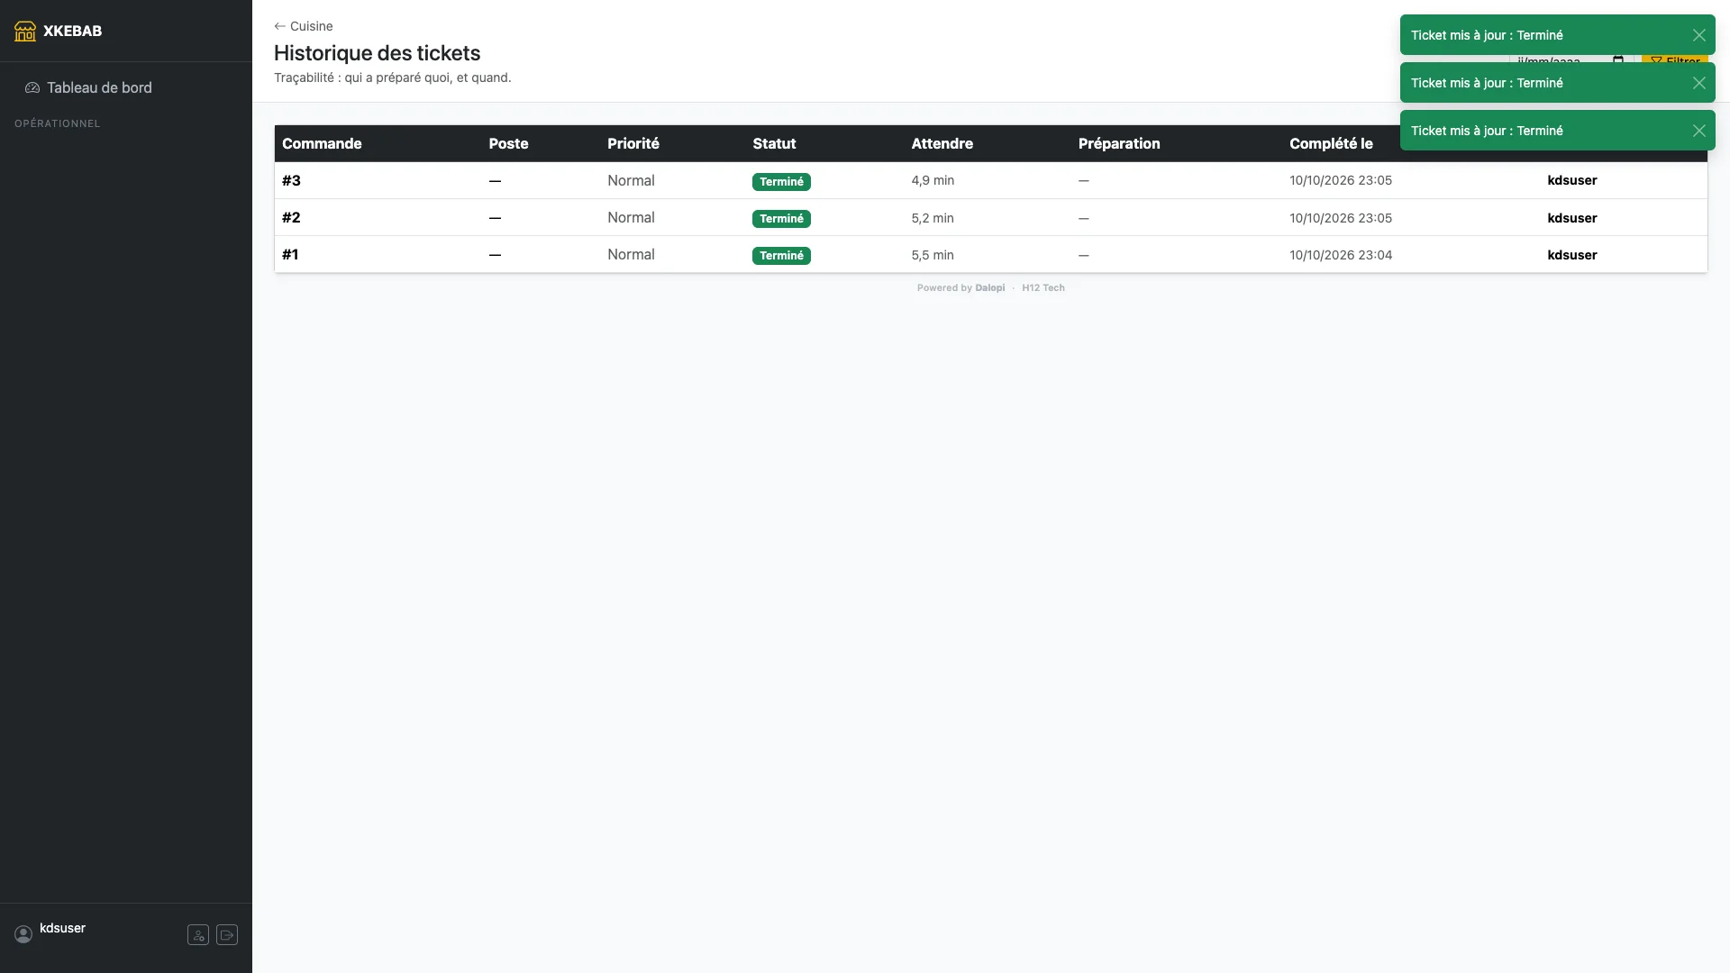Viewport: 1730px width, 973px height.
Task: Click the Attendre column header
Action: pos(942,144)
